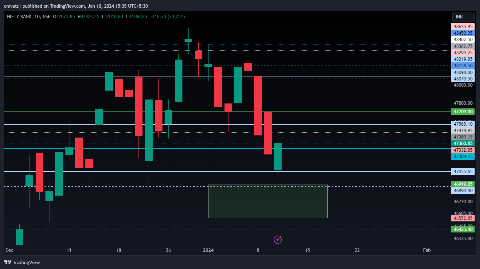The image size is (480, 269).
Task: Click the green 46919.05 price label
Action: (x=463, y=184)
